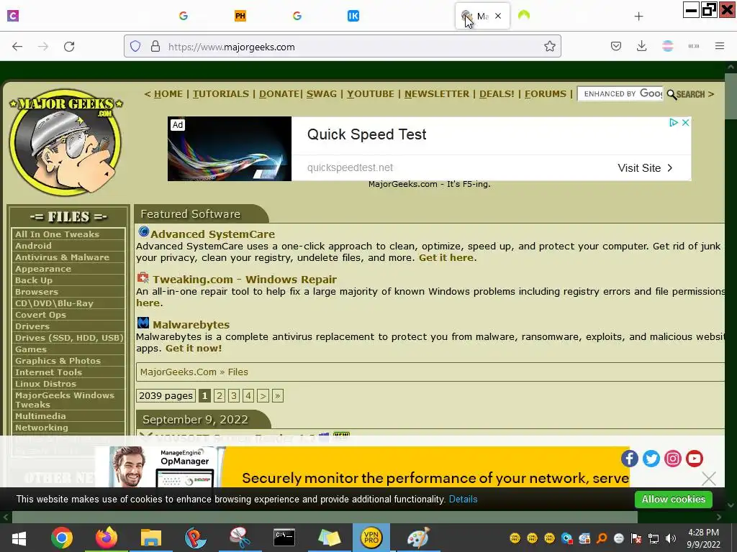The height and width of the screenshot is (552, 737).
Task: Save the page to Pocket
Action: 616,46
